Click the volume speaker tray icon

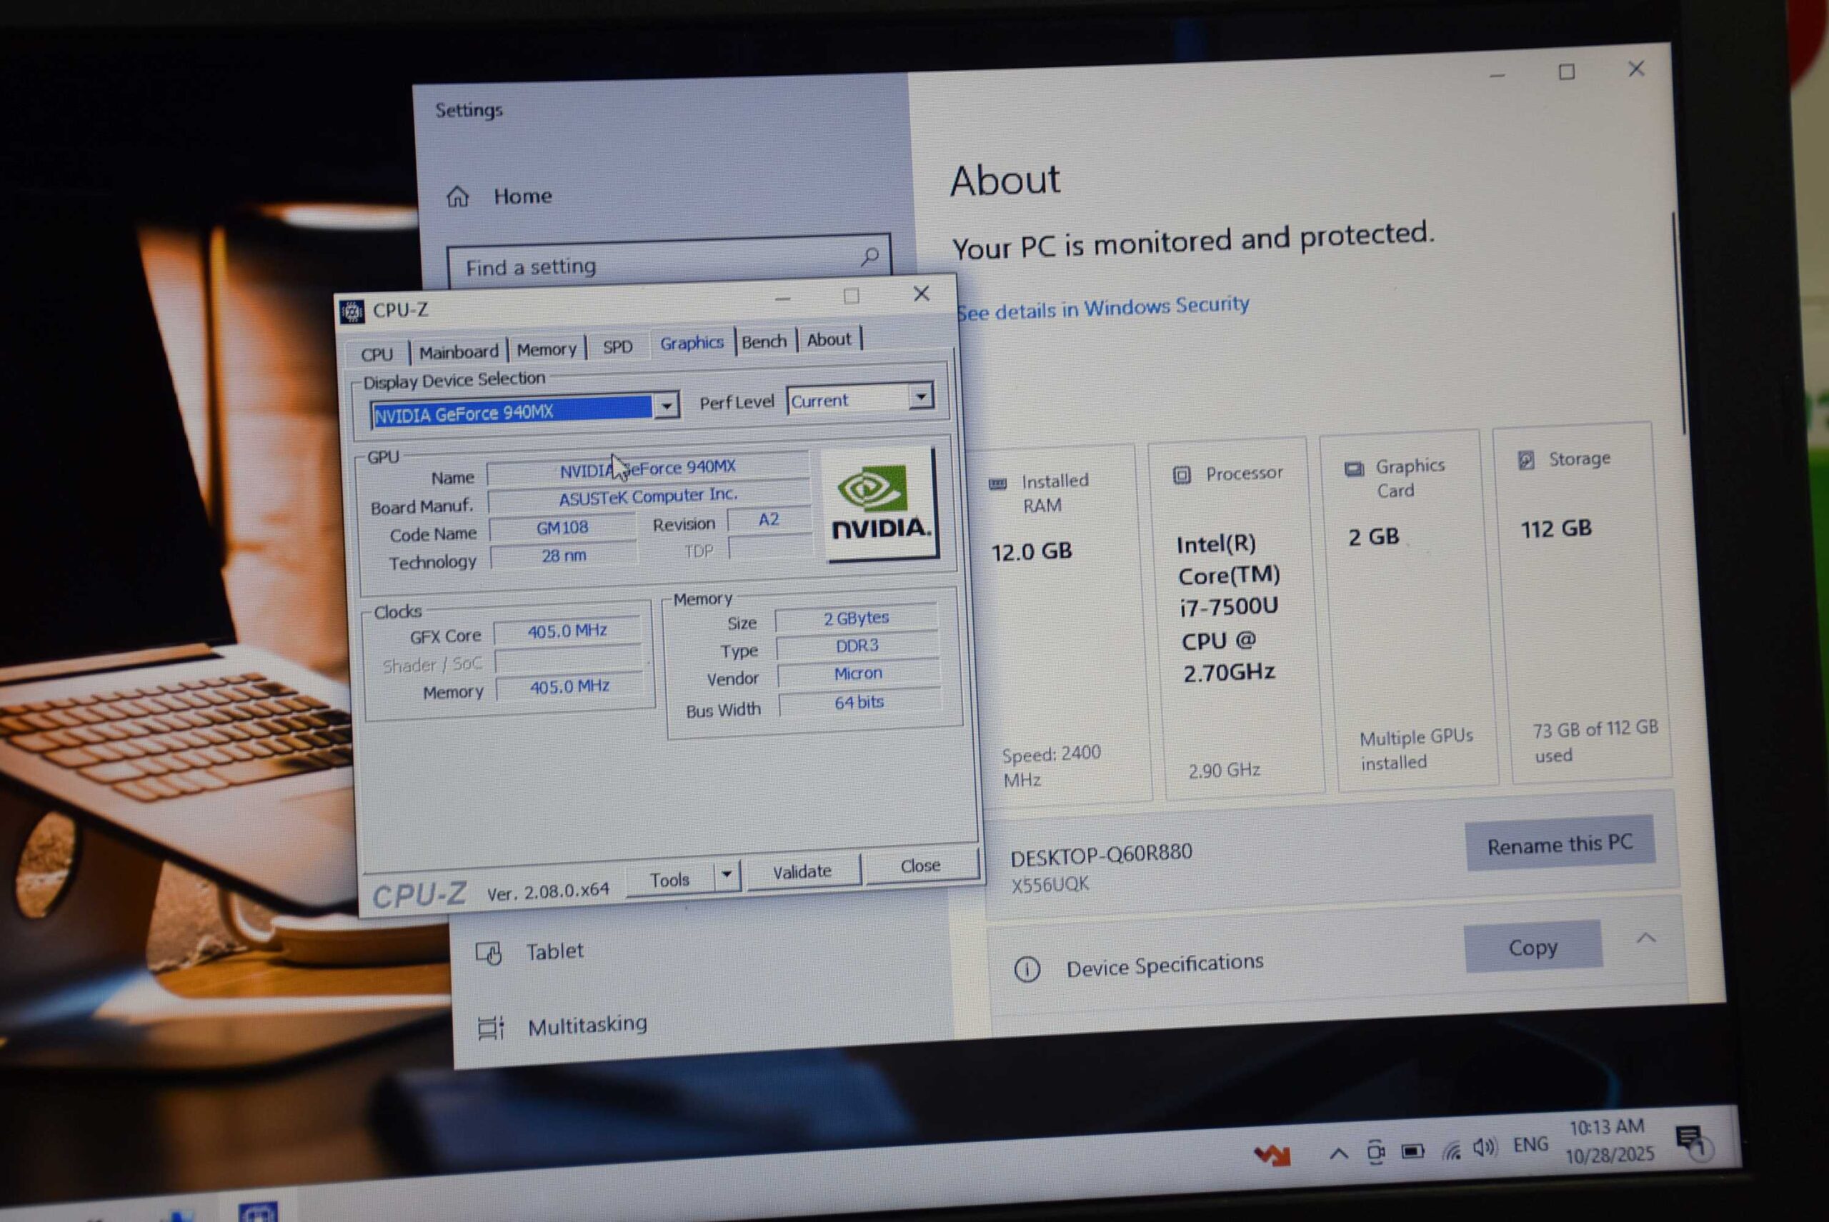click(x=1484, y=1148)
